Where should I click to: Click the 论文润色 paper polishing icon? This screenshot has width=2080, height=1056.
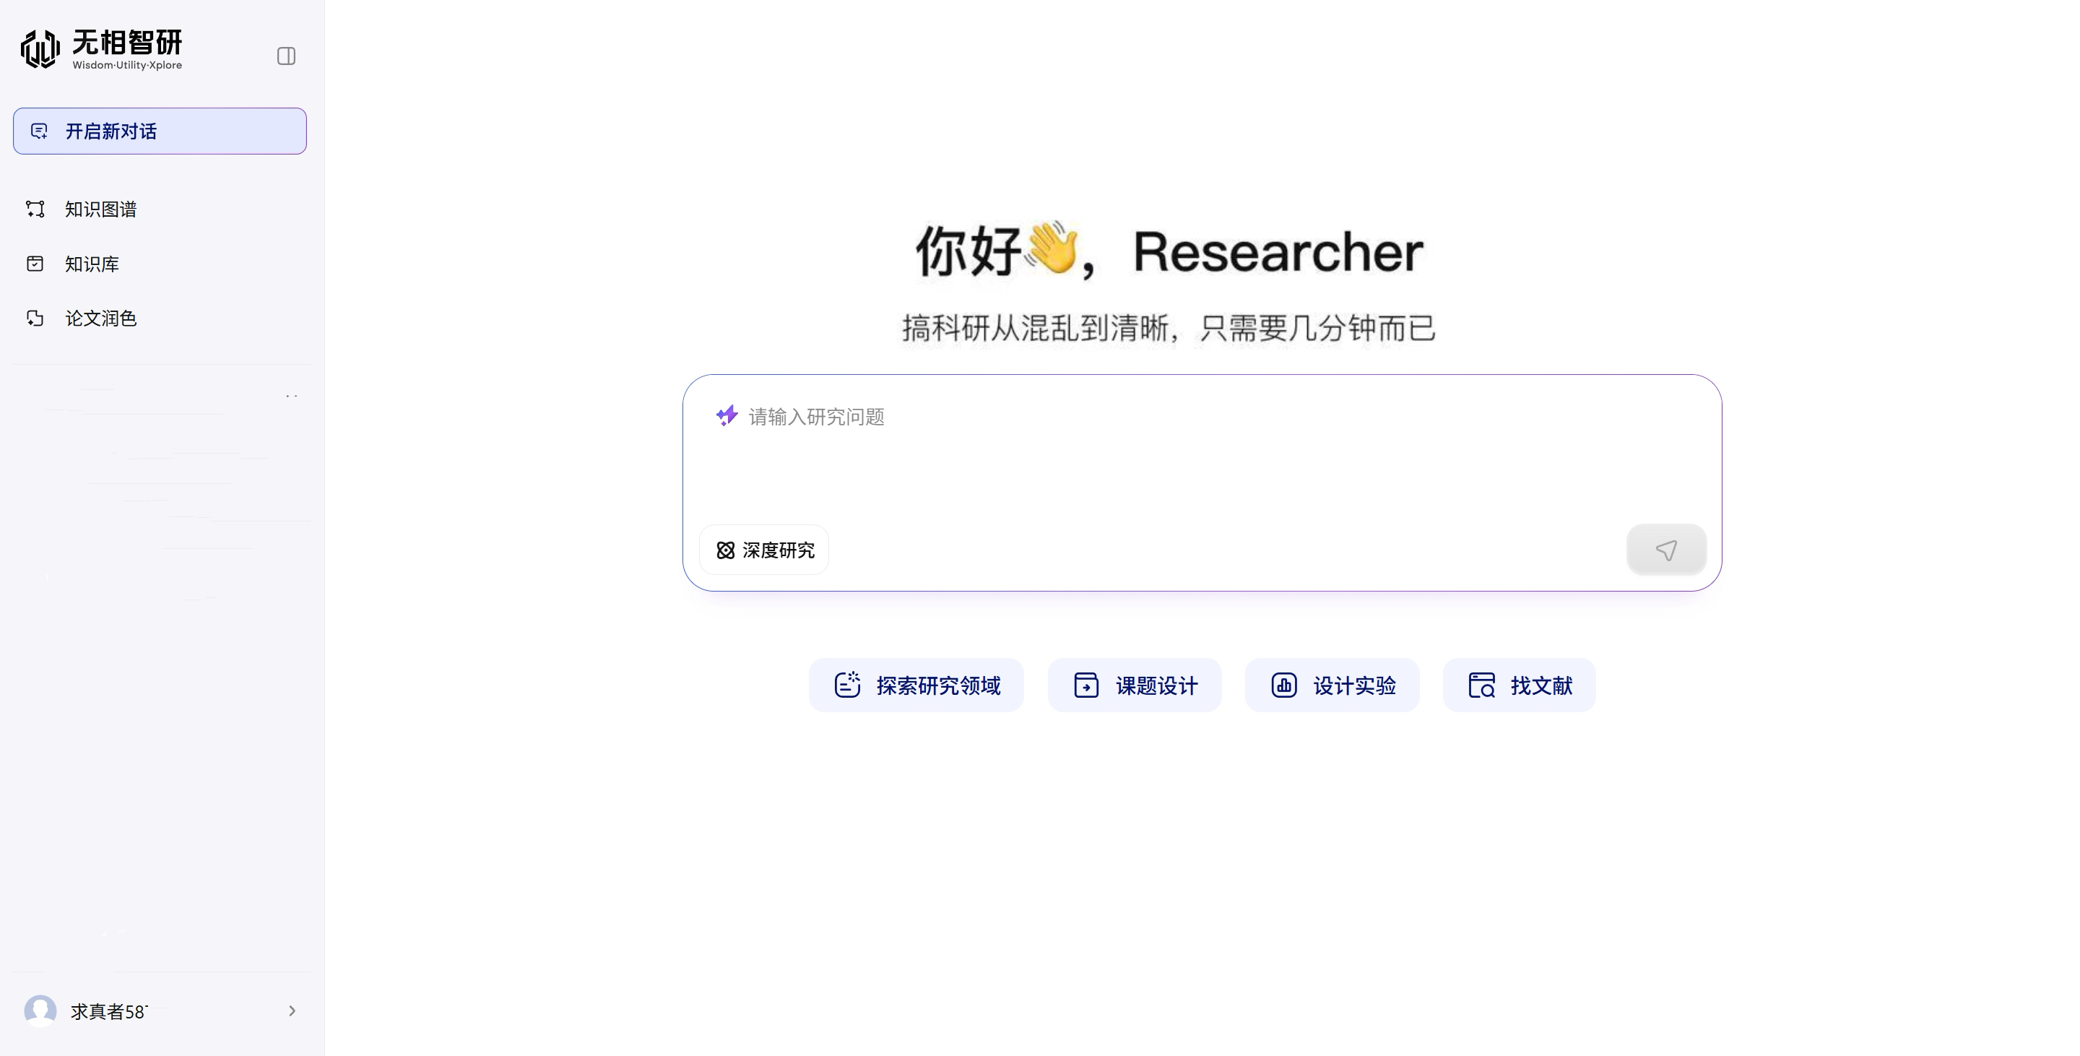(x=35, y=318)
